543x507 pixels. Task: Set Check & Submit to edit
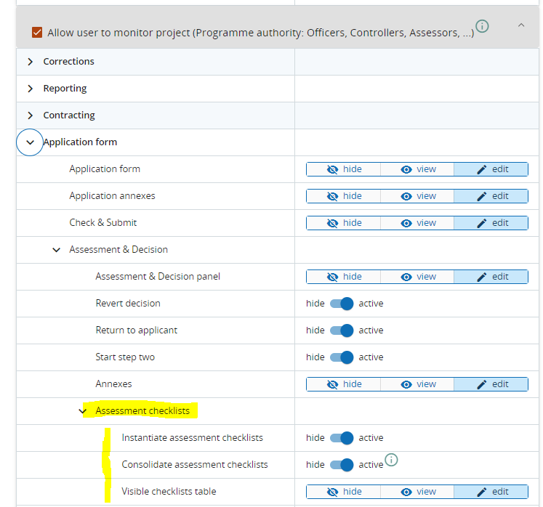coord(491,223)
